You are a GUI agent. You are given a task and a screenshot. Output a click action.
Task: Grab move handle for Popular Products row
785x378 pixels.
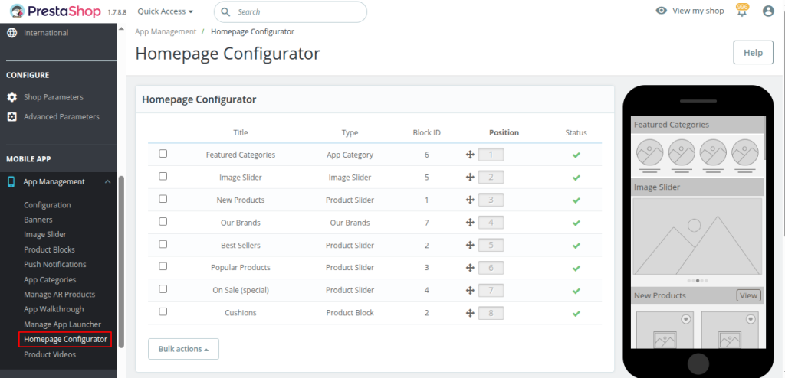click(x=470, y=268)
